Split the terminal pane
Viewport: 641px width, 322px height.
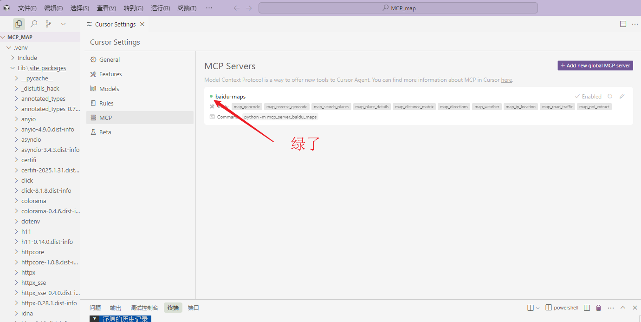[587, 308]
